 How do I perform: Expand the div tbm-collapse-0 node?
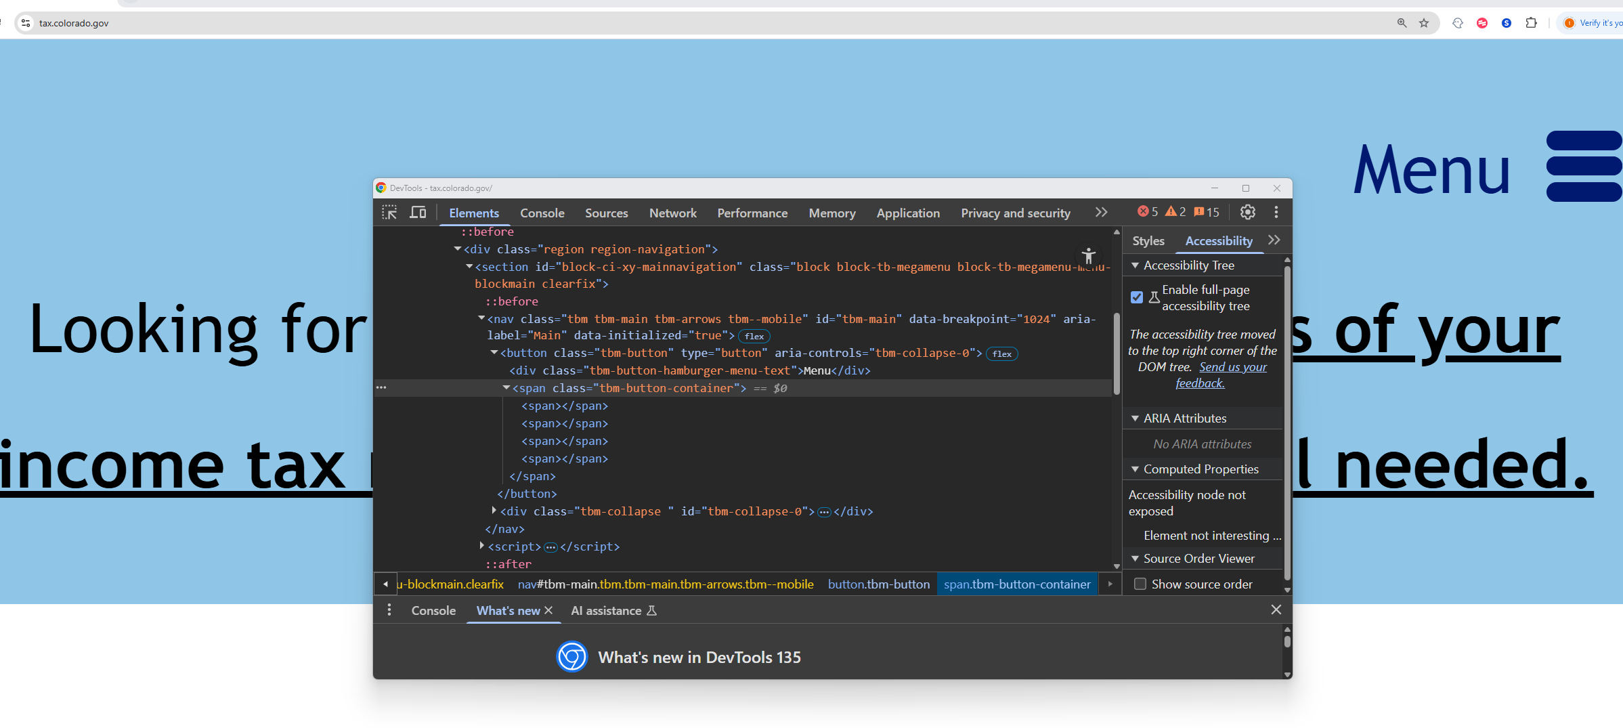494,511
